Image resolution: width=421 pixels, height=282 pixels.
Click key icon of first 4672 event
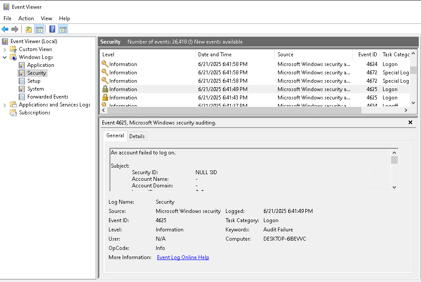click(x=105, y=72)
